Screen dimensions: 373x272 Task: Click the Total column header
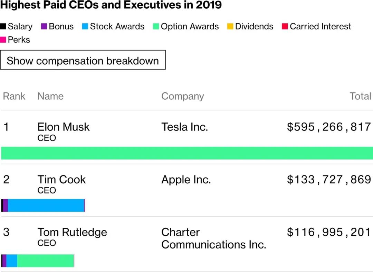(360, 96)
